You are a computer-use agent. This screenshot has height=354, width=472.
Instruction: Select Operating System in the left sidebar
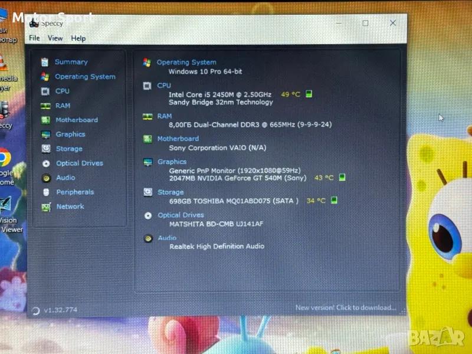point(85,77)
